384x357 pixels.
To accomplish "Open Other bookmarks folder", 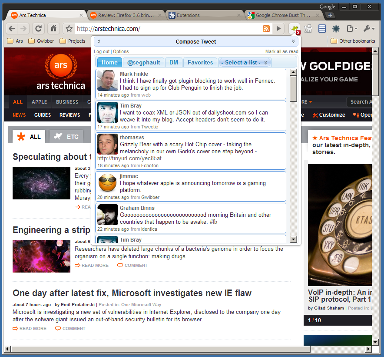I will coord(353,41).
